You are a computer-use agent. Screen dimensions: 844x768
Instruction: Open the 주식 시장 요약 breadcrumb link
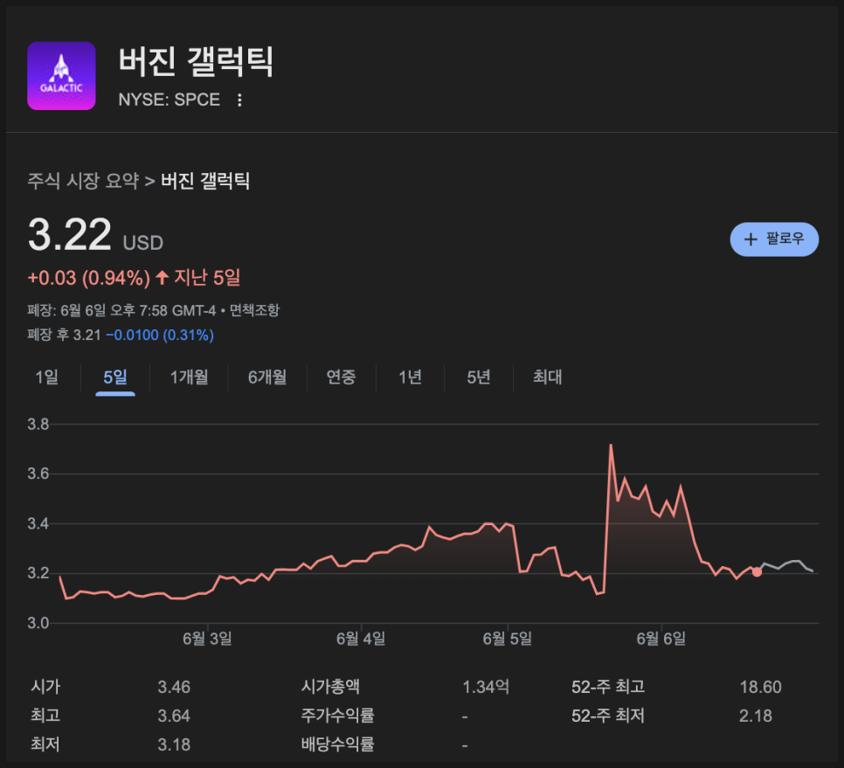point(83,181)
